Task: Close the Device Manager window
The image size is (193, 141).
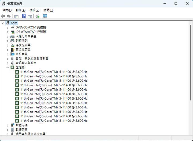Action: 187,3
